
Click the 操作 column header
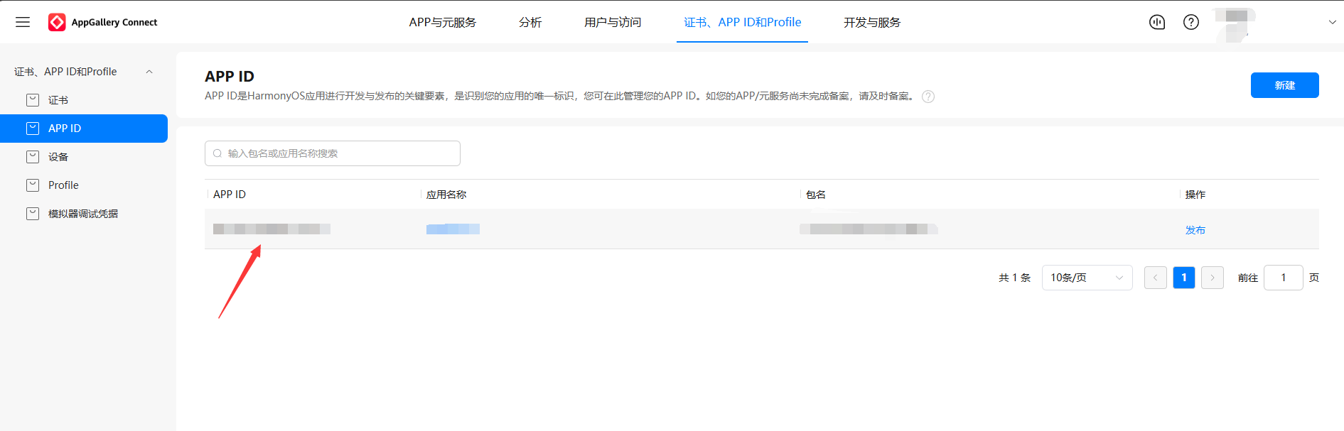click(x=1195, y=195)
